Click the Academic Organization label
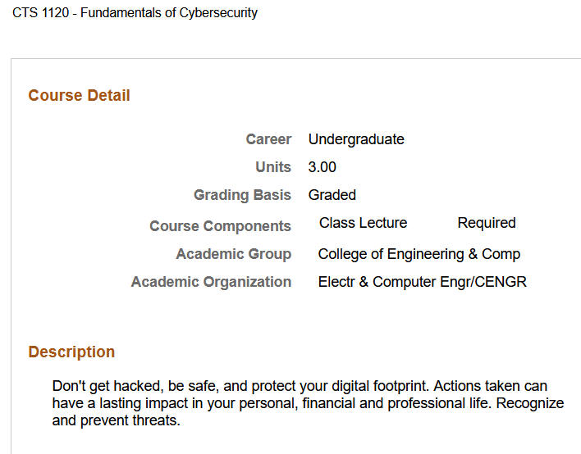 pyautogui.click(x=211, y=282)
